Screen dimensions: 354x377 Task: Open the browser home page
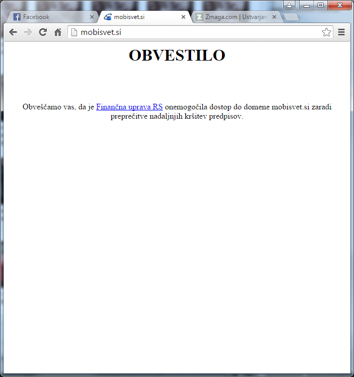(x=58, y=32)
